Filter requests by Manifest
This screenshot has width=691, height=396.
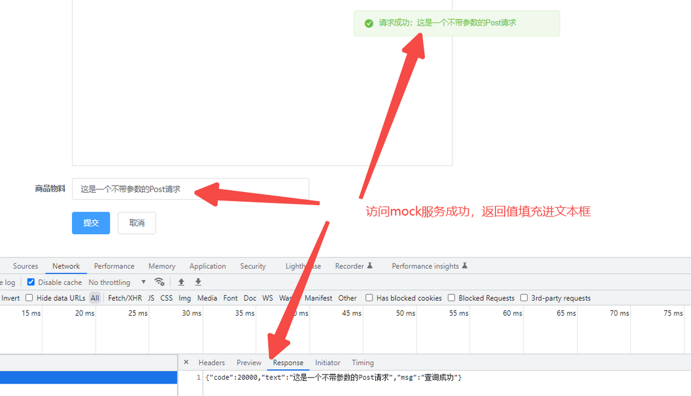pyautogui.click(x=318, y=298)
